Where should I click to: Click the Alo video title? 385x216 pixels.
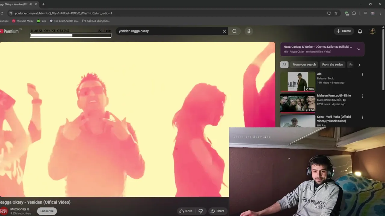click(x=319, y=74)
